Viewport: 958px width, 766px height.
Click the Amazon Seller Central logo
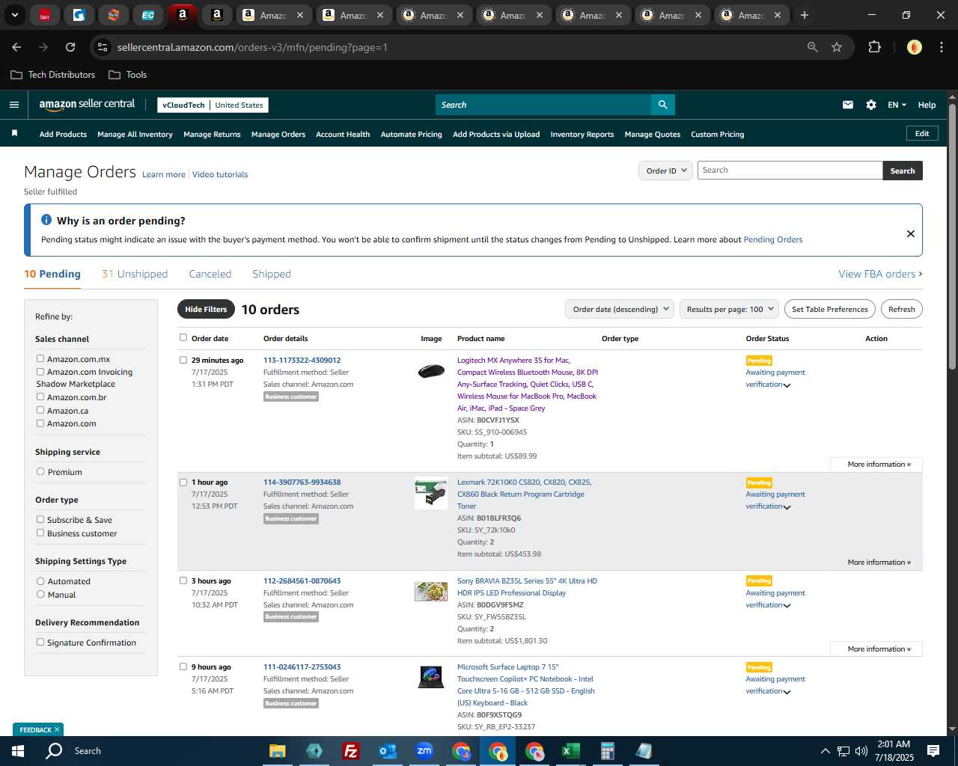click(x=87, y=105)
